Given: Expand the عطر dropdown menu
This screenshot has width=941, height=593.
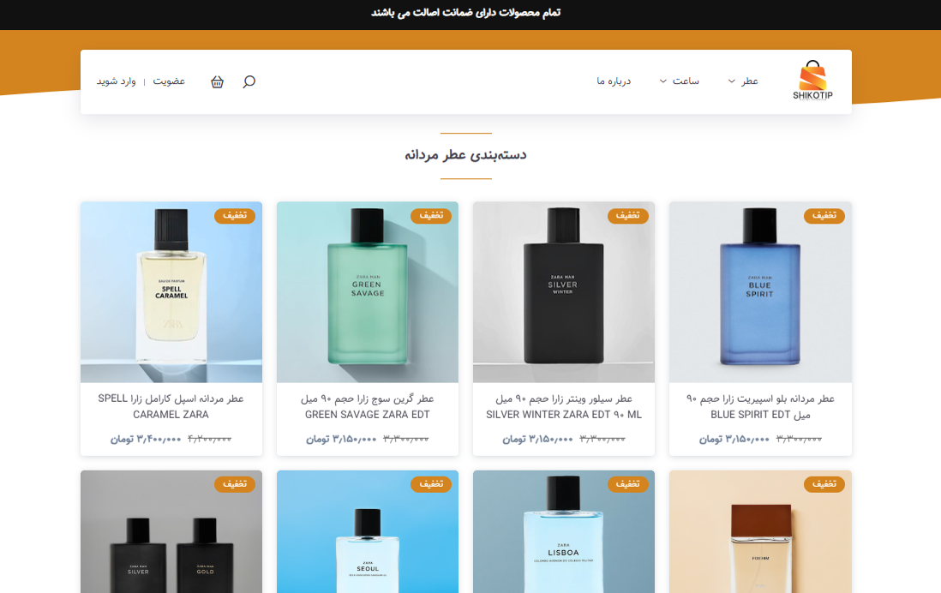Looking at the screenshot, I should coord(743,81).
